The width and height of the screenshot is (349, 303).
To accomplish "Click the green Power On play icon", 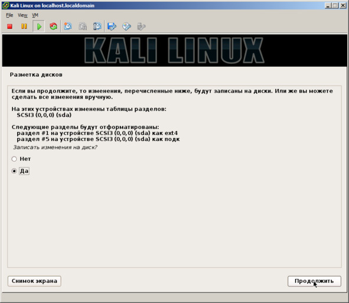I will click(39, 27).
